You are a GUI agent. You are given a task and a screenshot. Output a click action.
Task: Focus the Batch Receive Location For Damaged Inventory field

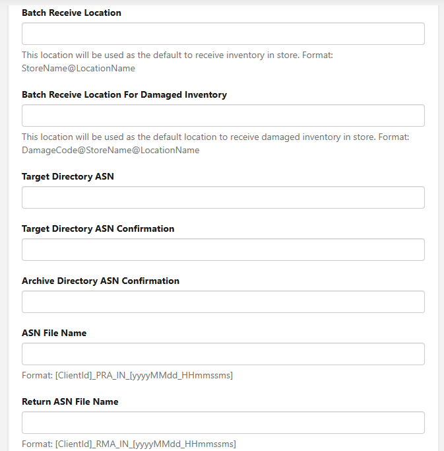pos(223,116)
